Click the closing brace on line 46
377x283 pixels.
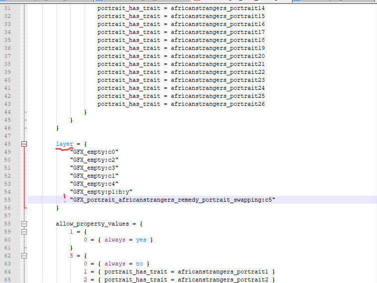pos(57,128)
